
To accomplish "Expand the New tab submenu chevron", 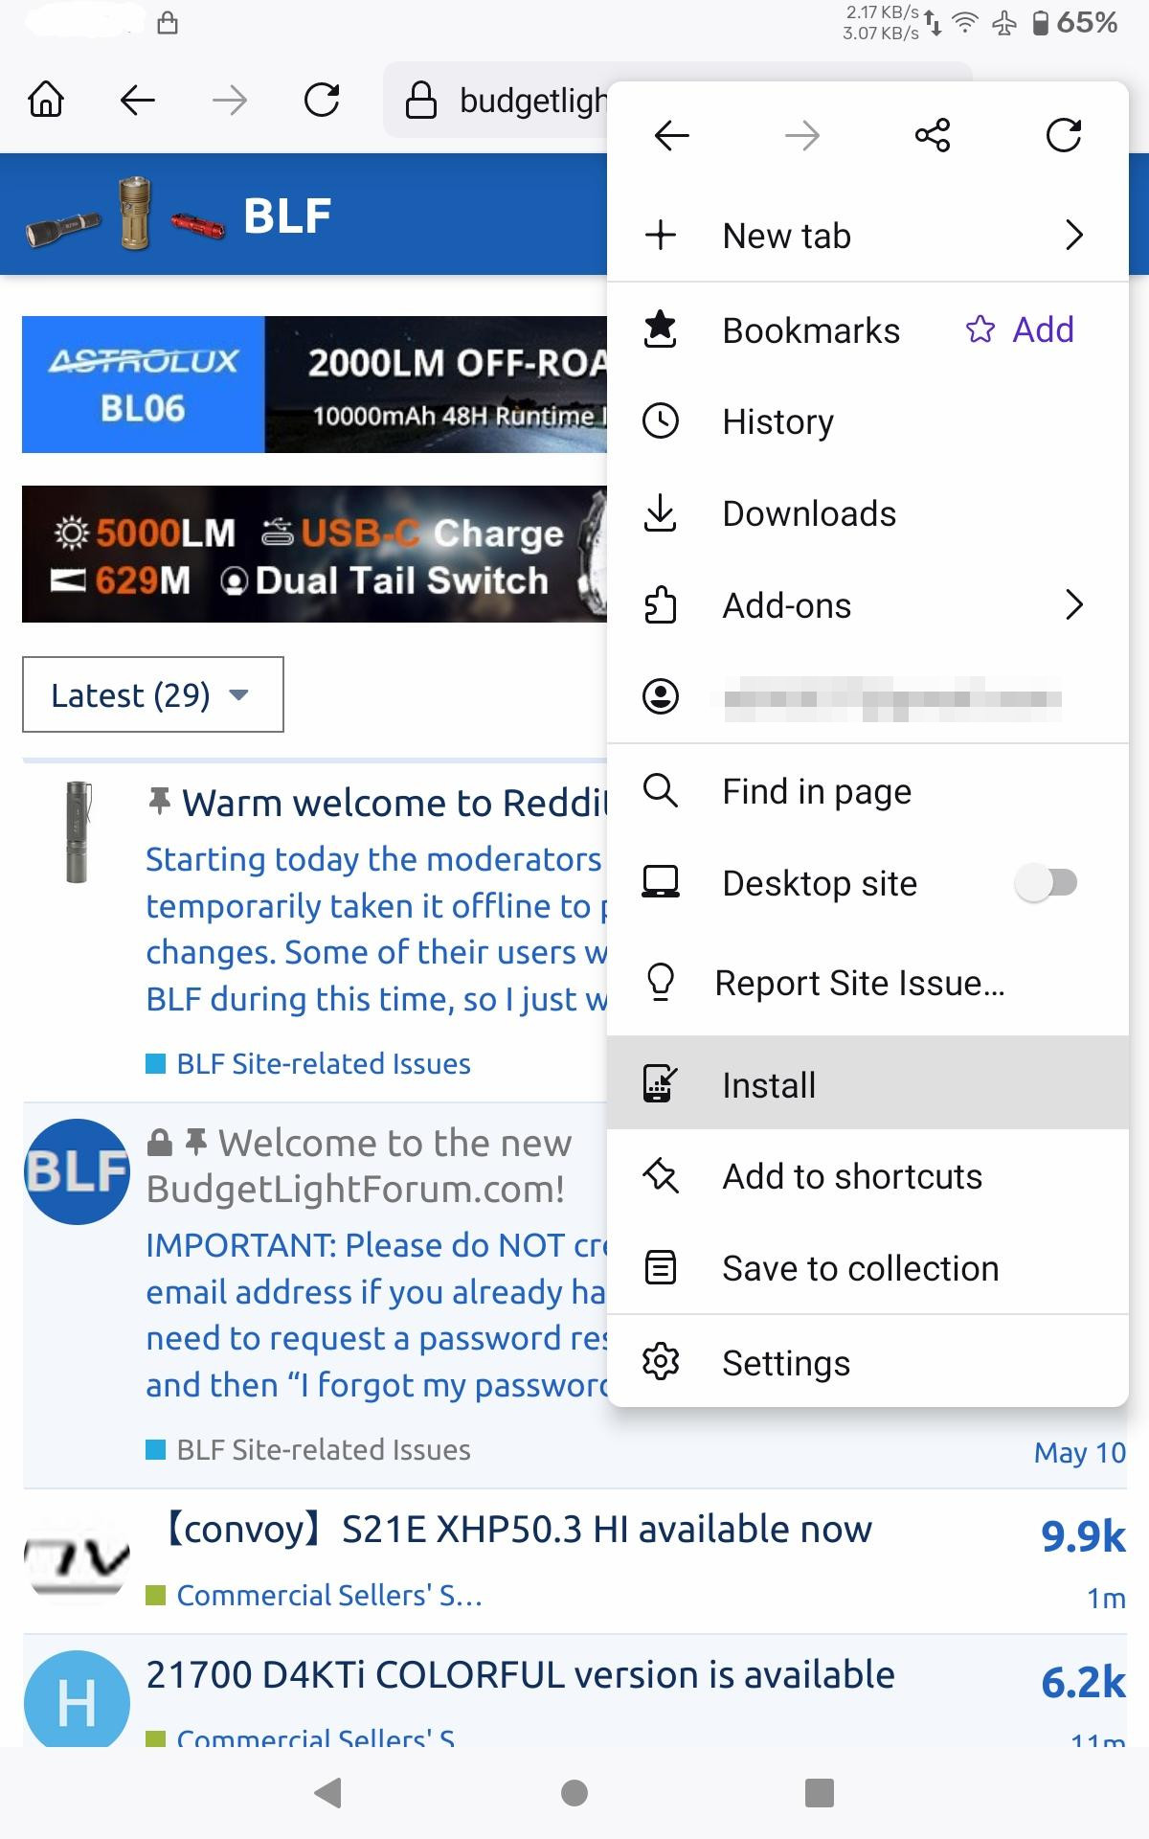I will [1074, 235].
